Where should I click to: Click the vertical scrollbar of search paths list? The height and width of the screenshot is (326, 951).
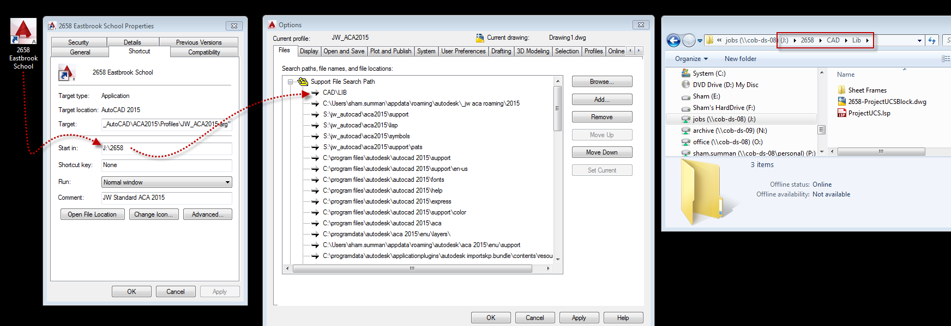tap(558, 109)
